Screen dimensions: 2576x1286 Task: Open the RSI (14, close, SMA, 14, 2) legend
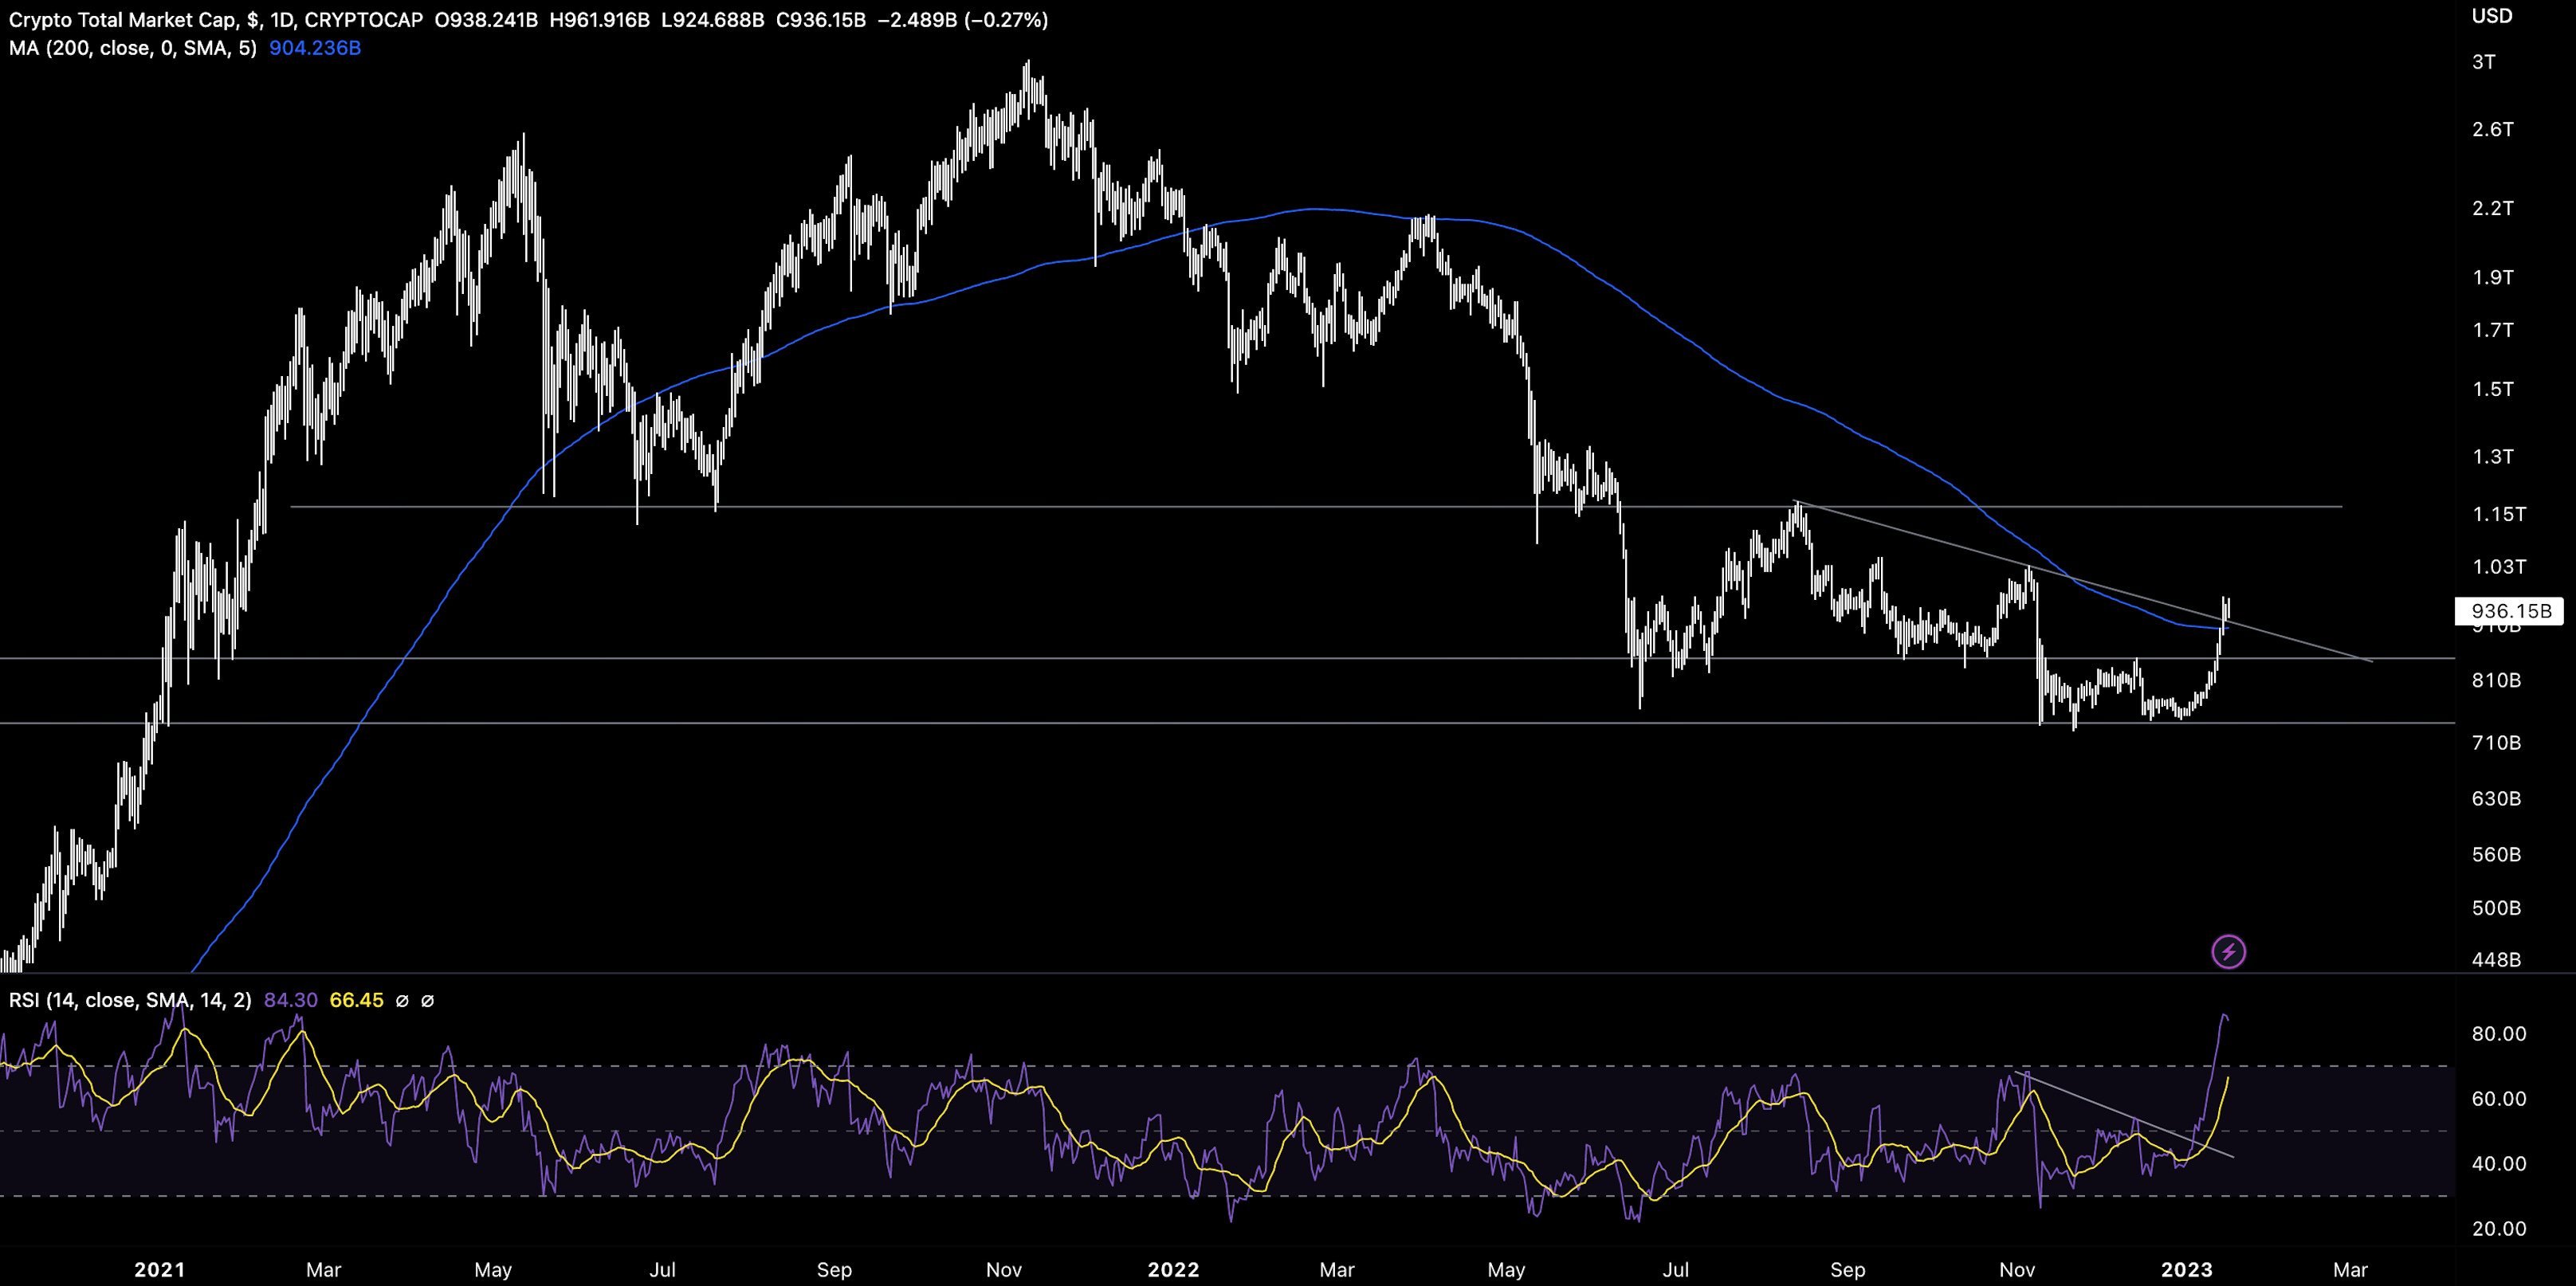(130, 1000)
